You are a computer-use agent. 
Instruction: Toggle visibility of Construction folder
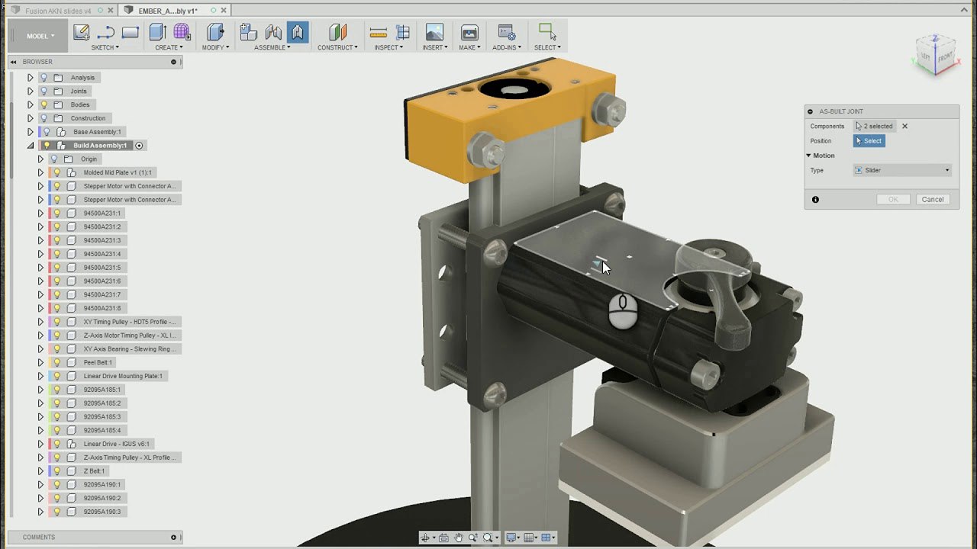[44, 118]
